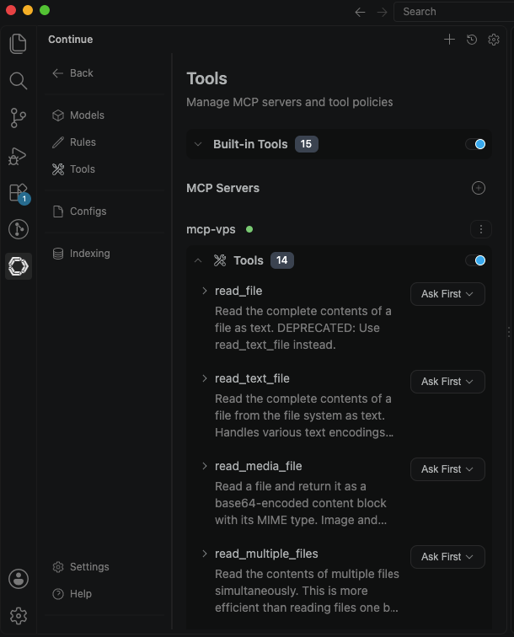Go to the Indexing settings page
This screenshot has width=514, height=637.
pos(81,254)
